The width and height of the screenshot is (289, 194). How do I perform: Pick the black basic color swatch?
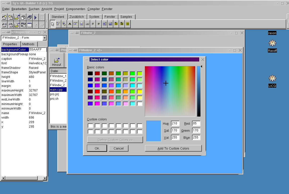coord(90,74)
